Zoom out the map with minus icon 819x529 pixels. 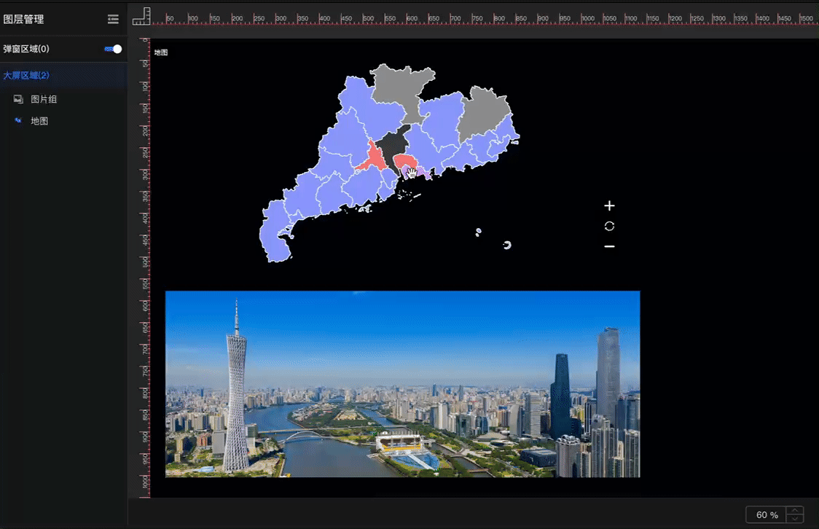(x=609, y=246)
